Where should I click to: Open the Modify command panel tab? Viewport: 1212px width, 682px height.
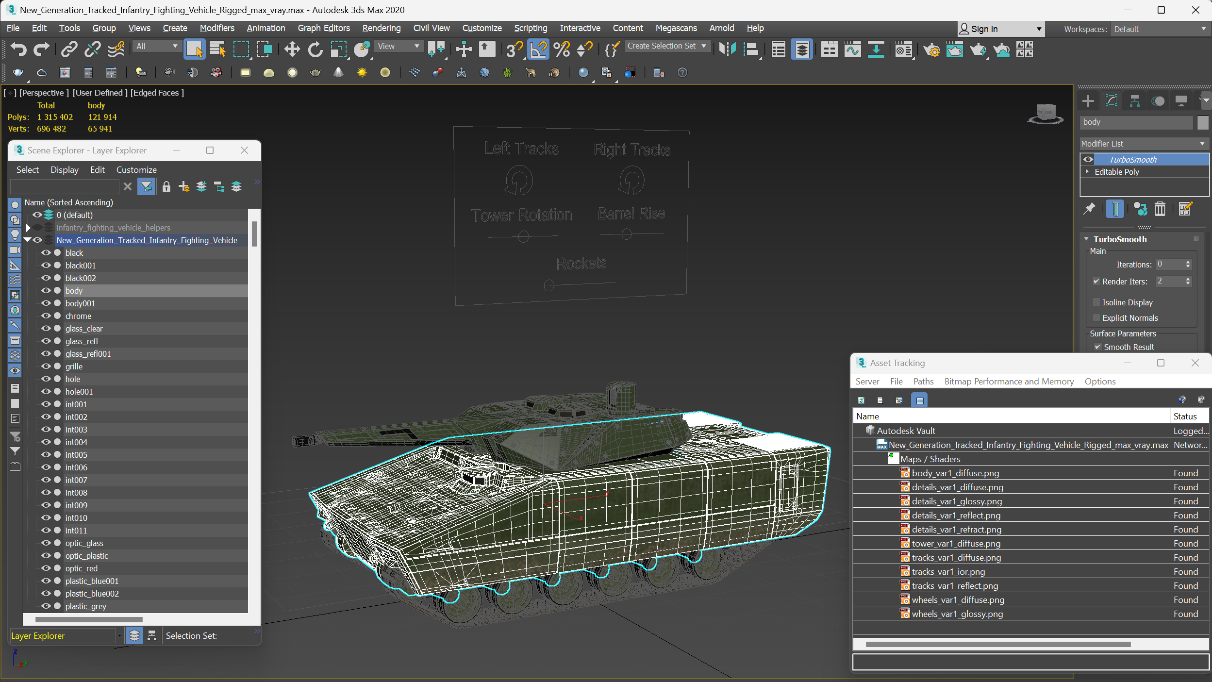point(1112,101)
